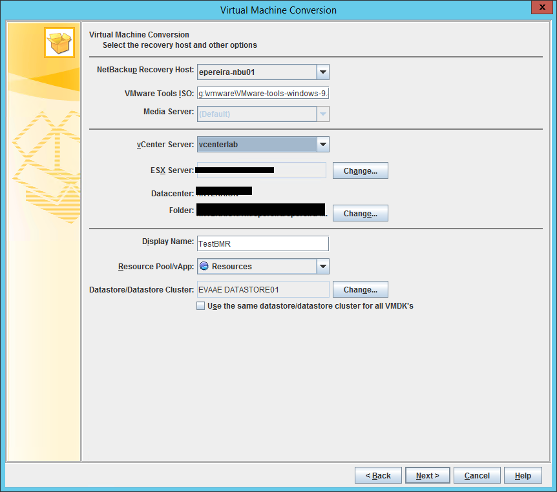This screenshot has height=492, width=557.
Task: Click Change button for Folder
Action: pyautogui.click(x=360, y=213)
